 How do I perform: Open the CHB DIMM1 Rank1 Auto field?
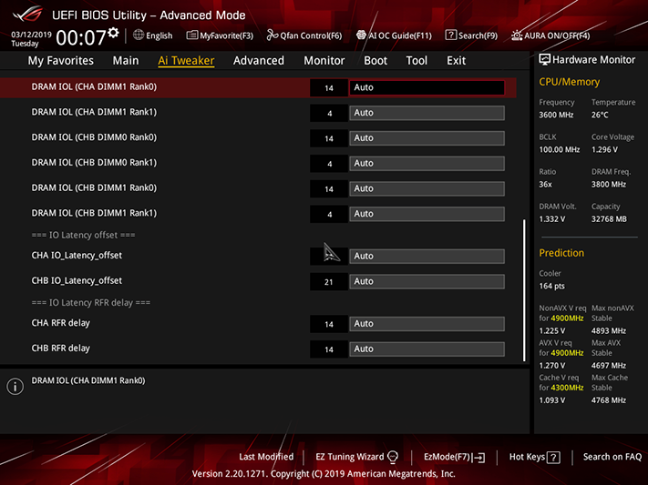coord(427,214)
